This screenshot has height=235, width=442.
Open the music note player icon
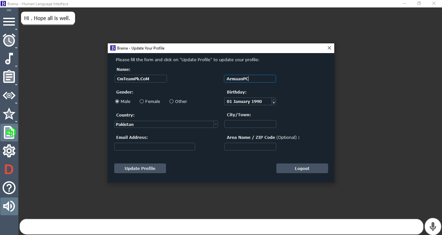click(x=9, y=59)
